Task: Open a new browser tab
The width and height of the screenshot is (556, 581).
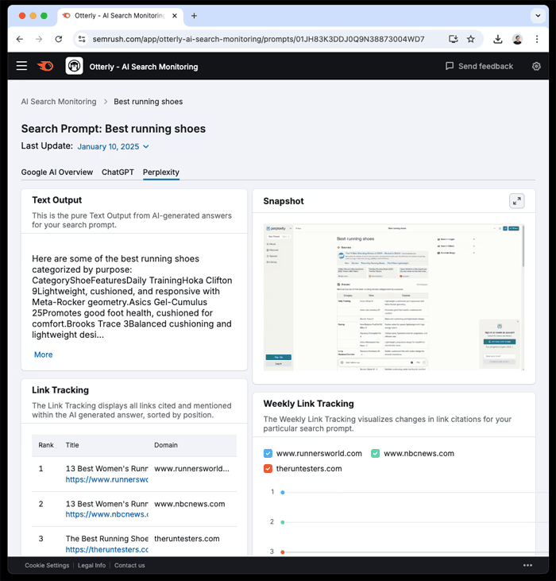Action: tap(194, 16)
